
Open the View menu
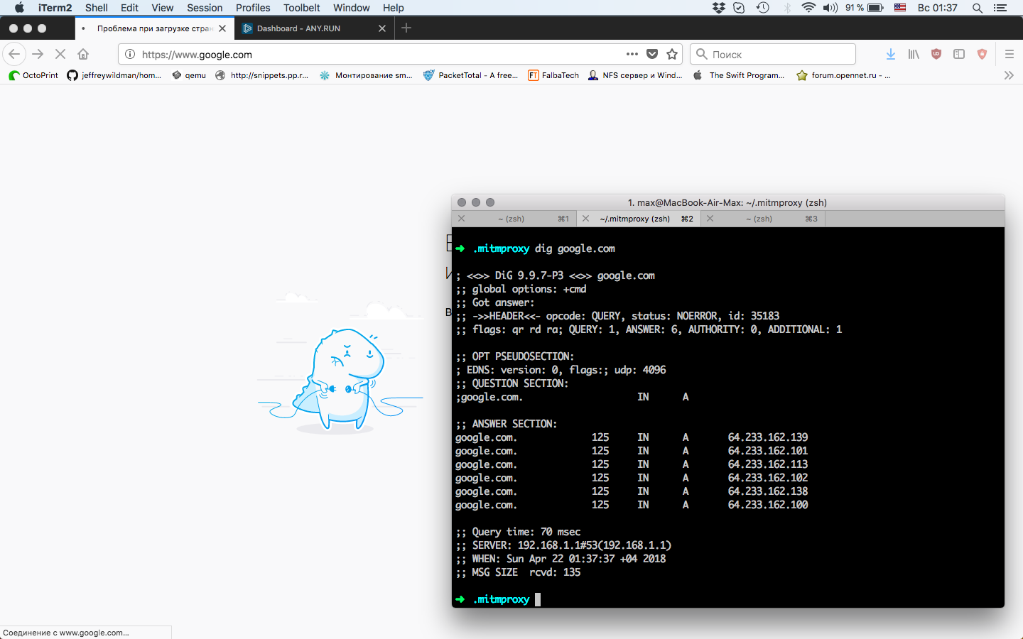pyautogui.click(x=162, y=8)
